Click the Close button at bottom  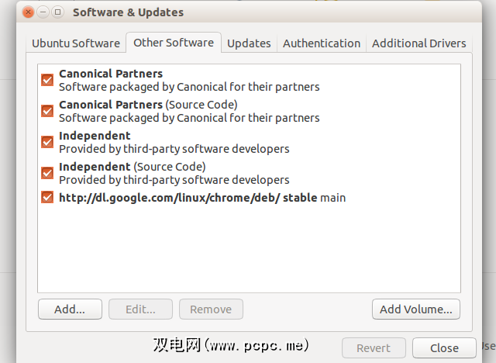click(444, 347)
